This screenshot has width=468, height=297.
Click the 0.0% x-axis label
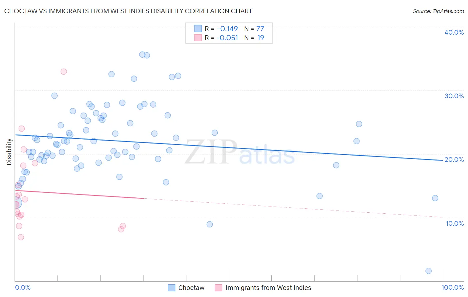pos(23,287)
